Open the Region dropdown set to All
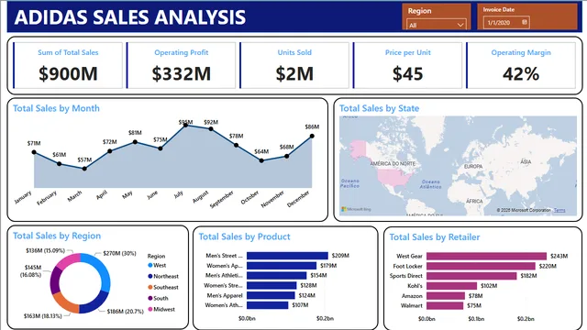 tap(437, 25)
